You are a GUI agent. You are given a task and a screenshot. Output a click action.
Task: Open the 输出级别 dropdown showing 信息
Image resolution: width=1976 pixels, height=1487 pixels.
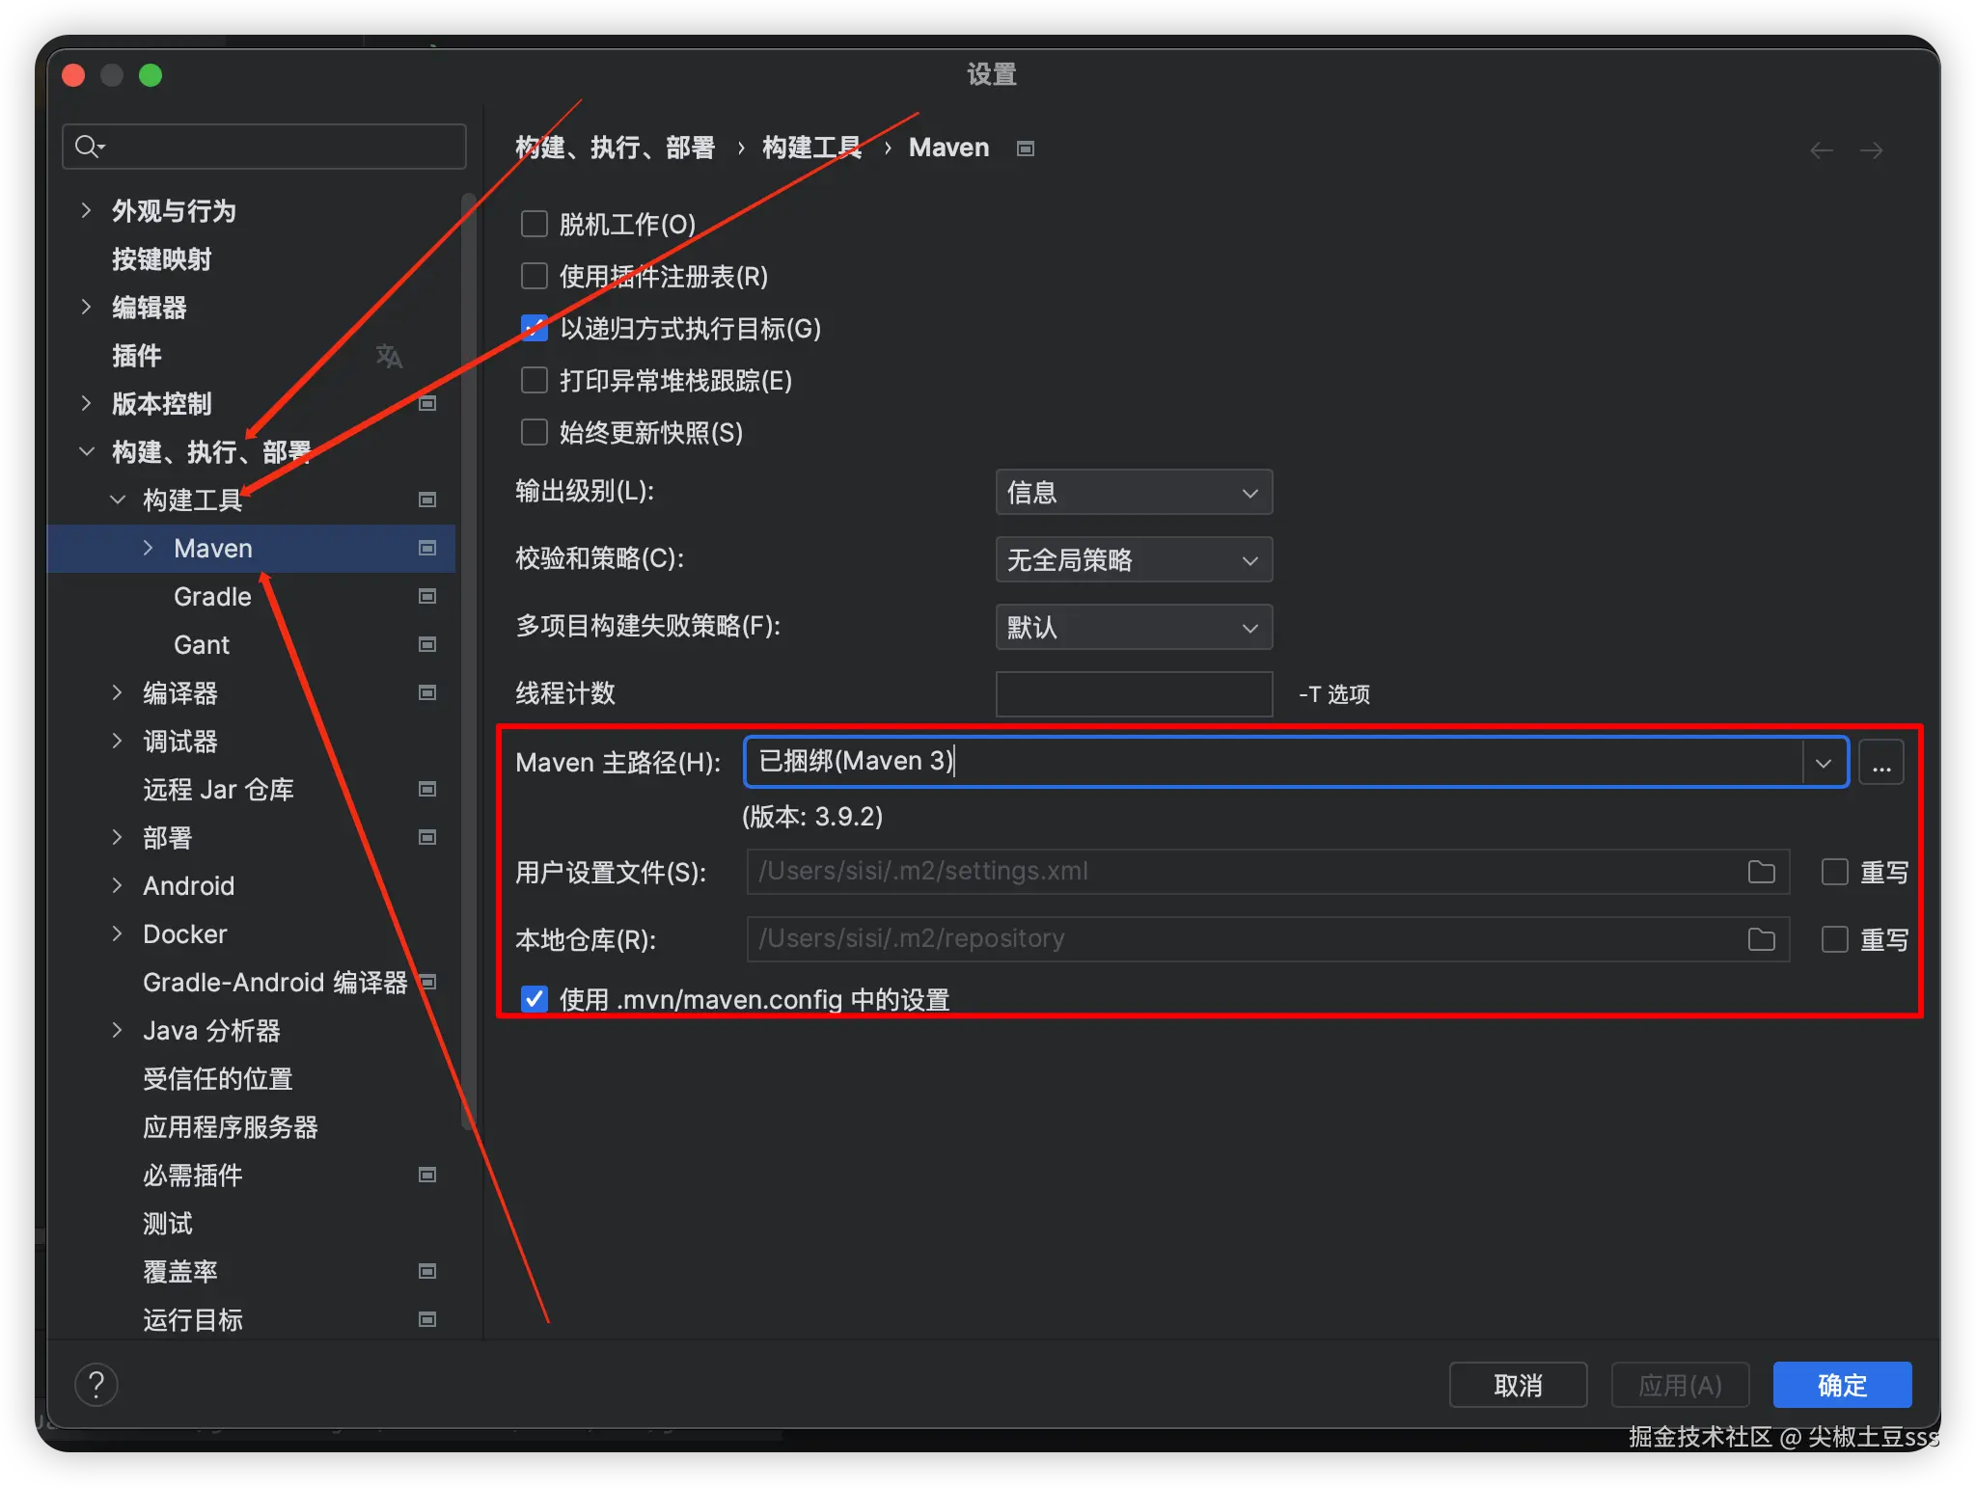[1133, 493]
